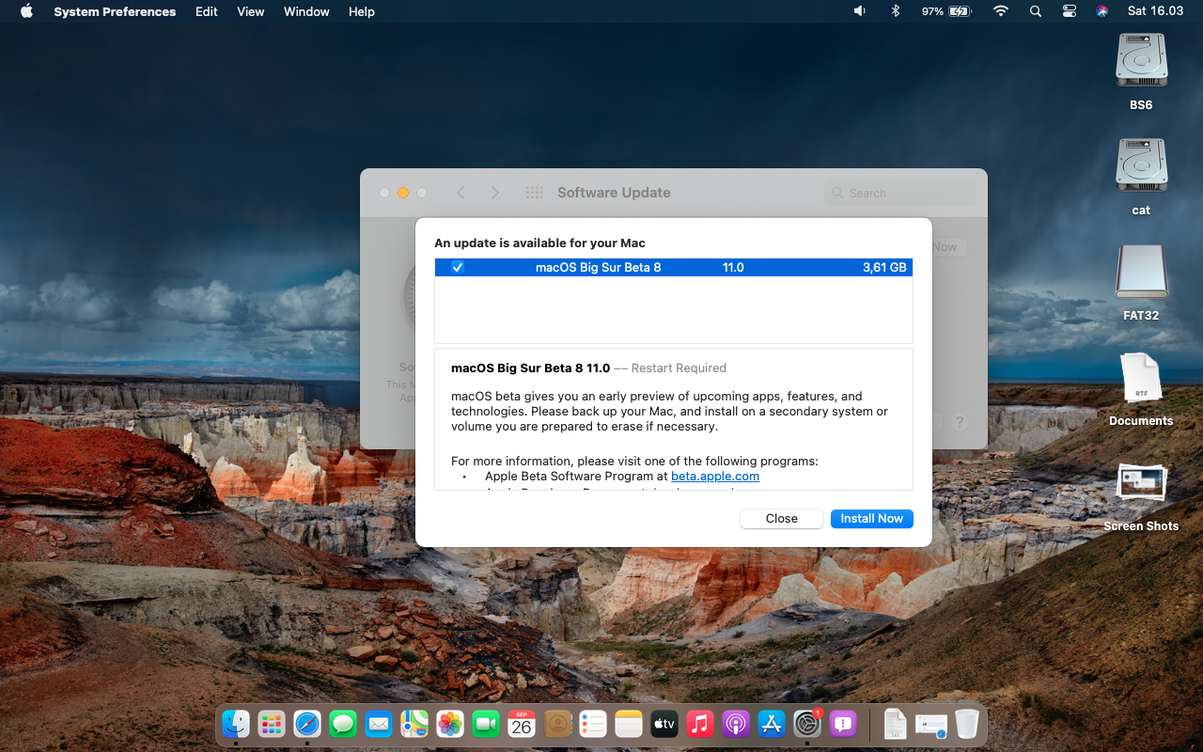Open Apple TV from the Dock
The height and width of the screenshot is (752, 1203).
coord(664,724)
